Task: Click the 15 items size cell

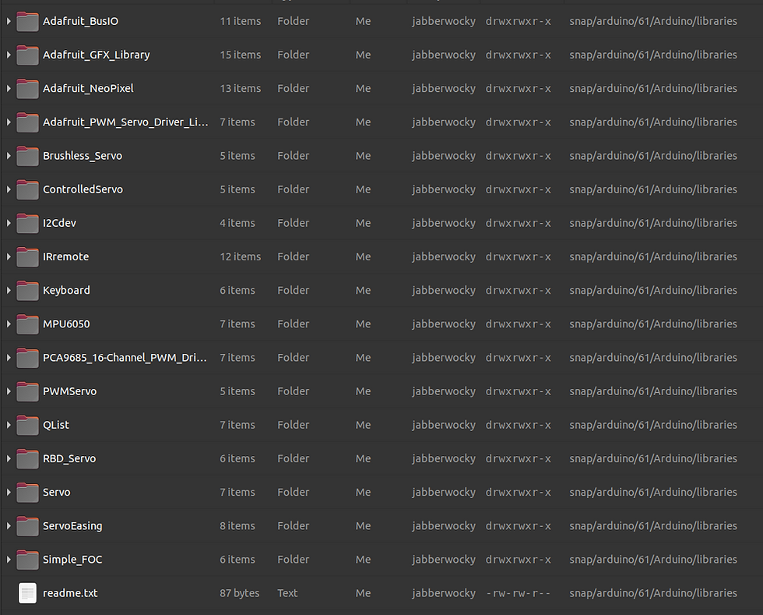Action: (x=241, y=55)
